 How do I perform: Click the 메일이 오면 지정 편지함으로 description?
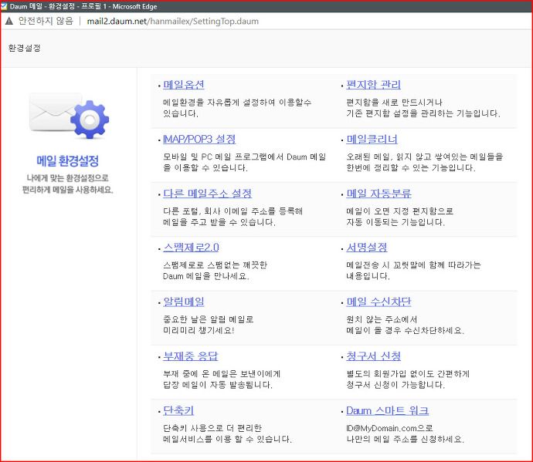(x=400, y=216)
